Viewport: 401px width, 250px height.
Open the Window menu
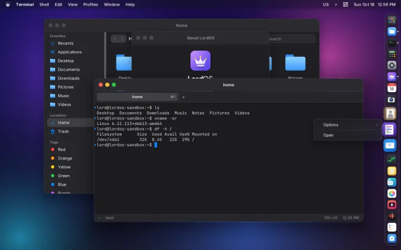(112, 4)
